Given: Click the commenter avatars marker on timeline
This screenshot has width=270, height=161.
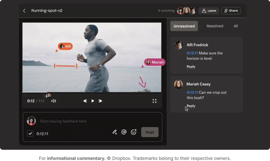Looking at the screenshot, I should pos(47,96).
